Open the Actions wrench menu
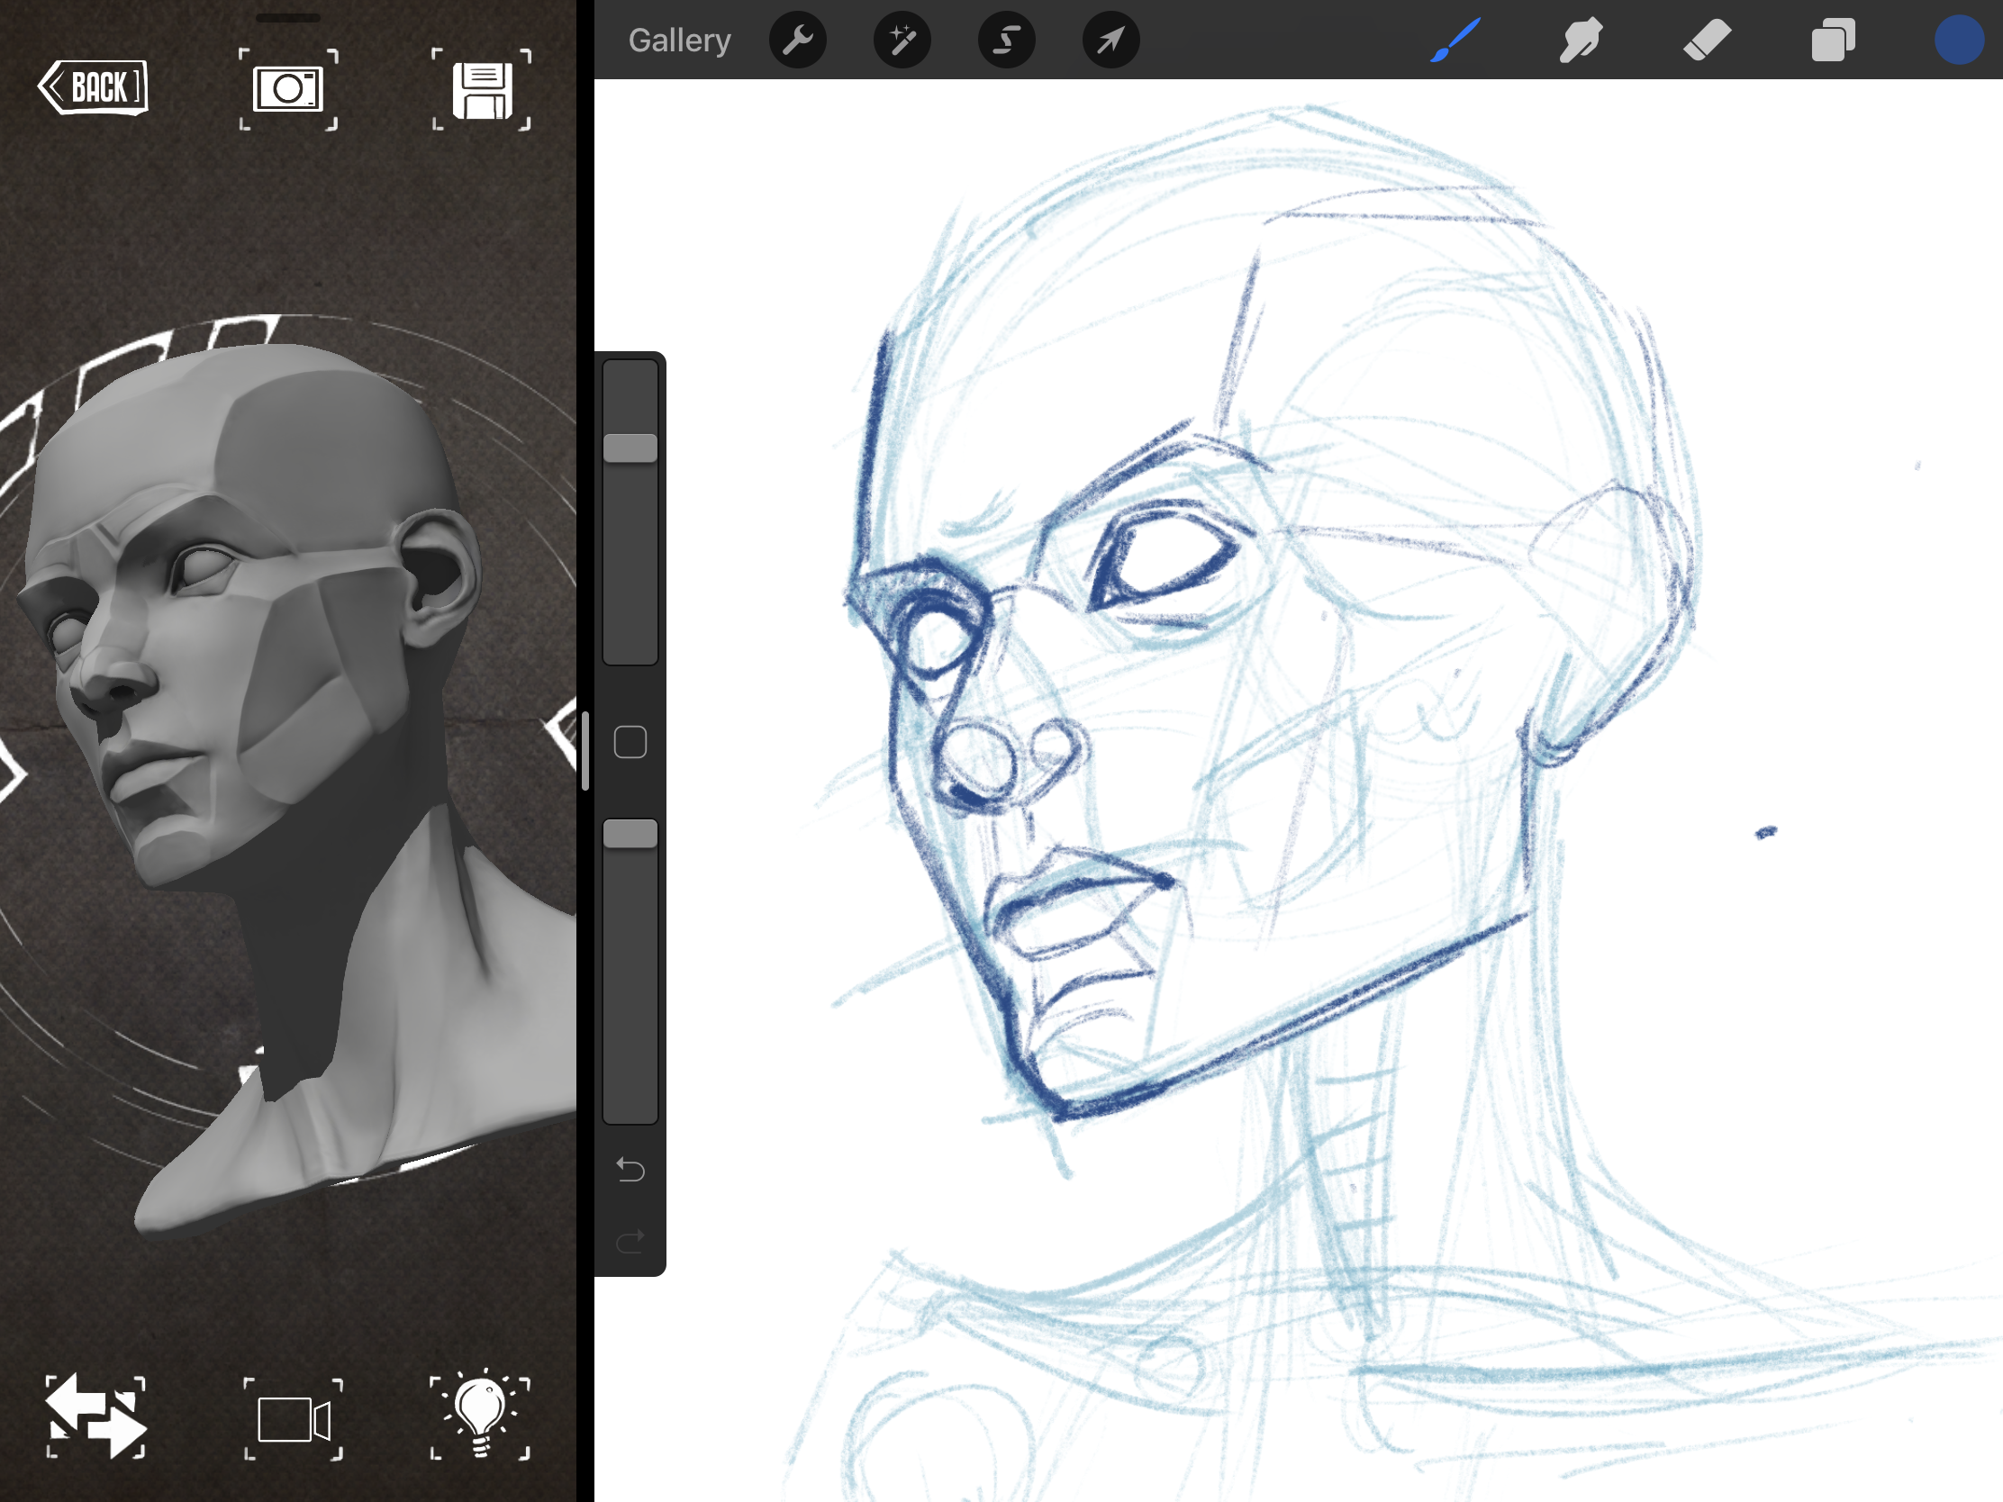The height and width of the screenshot is (1502, 2003). coord(798,40)
